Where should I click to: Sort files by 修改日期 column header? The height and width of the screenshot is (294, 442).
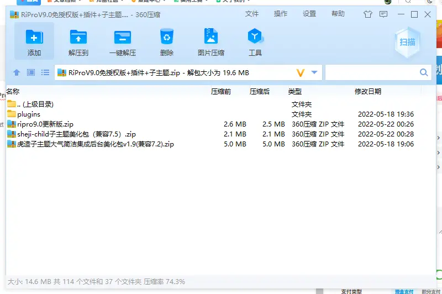(368, 91)
